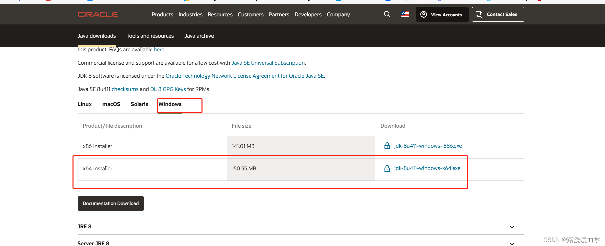Expand the Server JRE 8 section chevron
This screenshot has height=246, width=605.
[x=512, y=244]
